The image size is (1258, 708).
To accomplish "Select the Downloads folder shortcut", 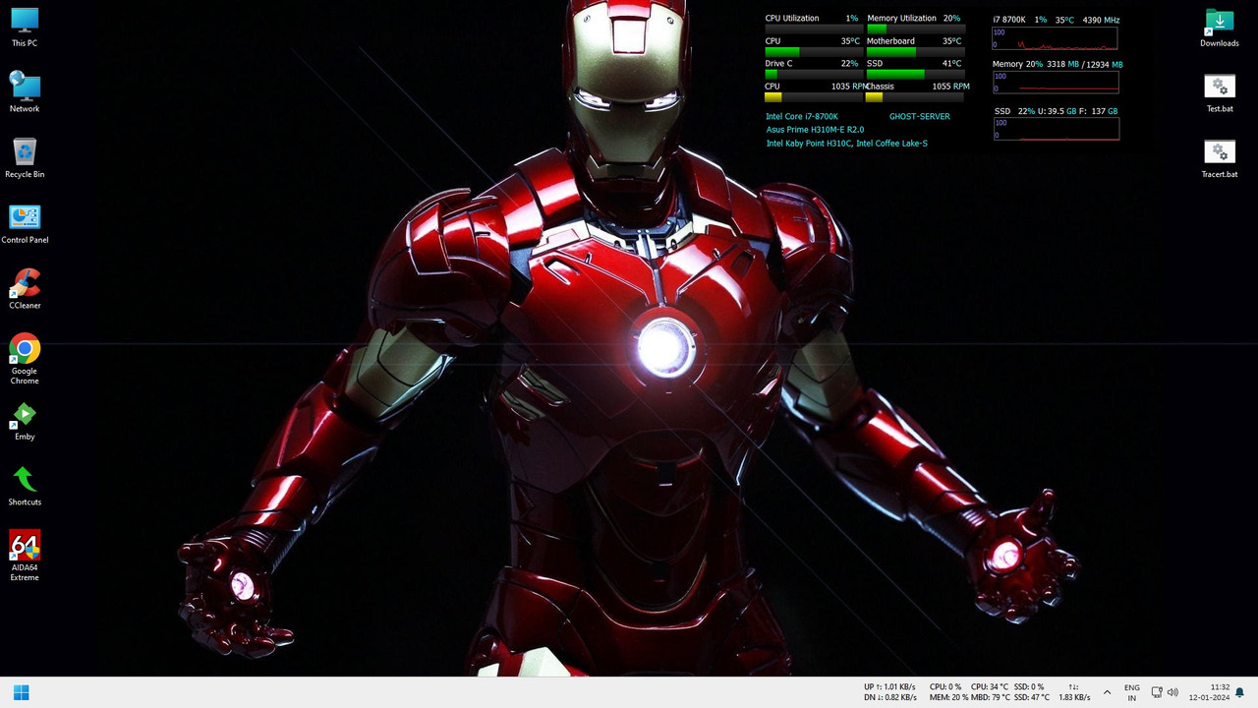I will pos(1219,28).
